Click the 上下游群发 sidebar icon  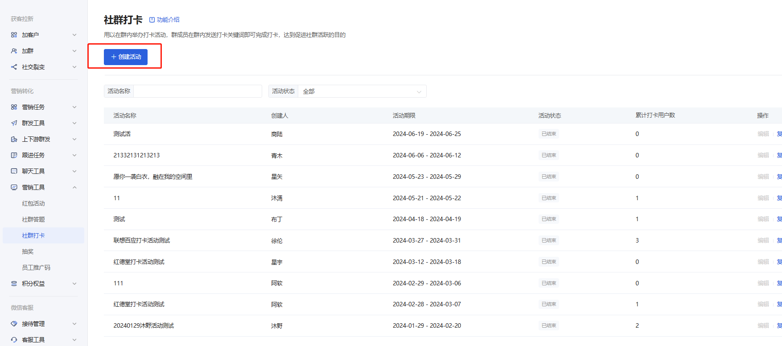(x=14, y=139)
